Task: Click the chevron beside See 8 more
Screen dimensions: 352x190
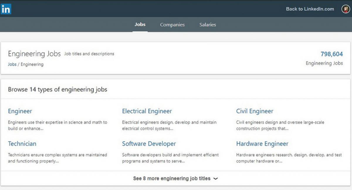Action: pos(216,179)
